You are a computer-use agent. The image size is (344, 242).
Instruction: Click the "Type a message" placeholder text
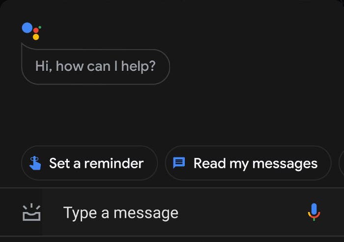pos(121,212)
